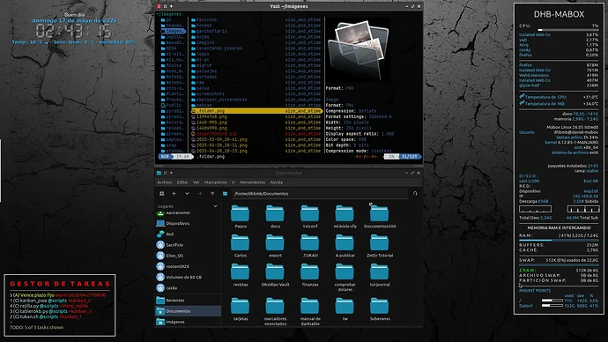
Task: Click paisajes folder row in Yazi
Action: 256,71
